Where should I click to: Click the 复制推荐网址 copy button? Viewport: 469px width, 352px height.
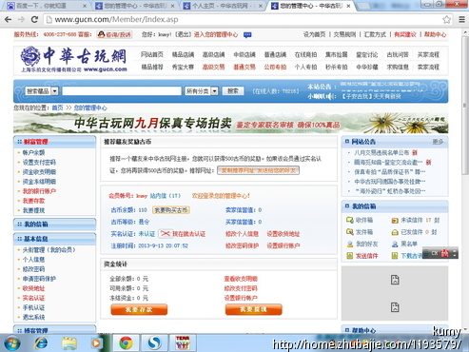pyautogui.click(x=258, y=170)
